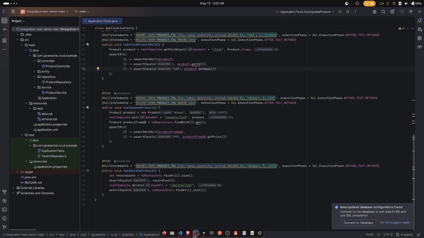Open the Build hammer tool window
Image resolution: width=424 pixels, height=238 pixels.
[x=4, y=192]
